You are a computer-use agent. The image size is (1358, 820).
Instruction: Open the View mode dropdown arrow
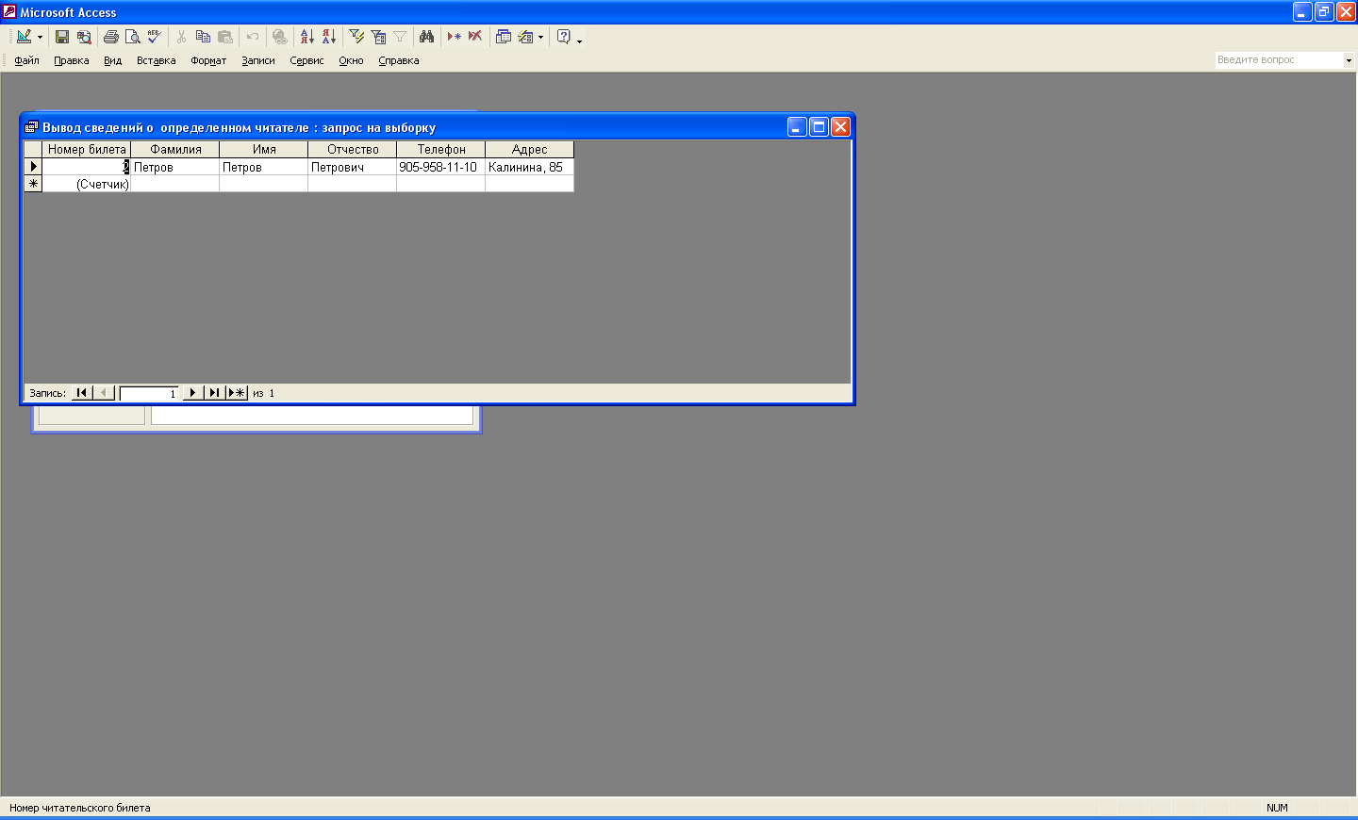pos(40,38)
